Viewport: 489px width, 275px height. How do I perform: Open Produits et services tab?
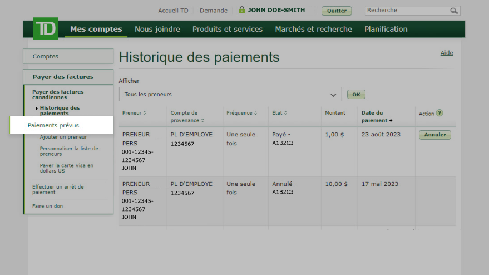point(228,29)
